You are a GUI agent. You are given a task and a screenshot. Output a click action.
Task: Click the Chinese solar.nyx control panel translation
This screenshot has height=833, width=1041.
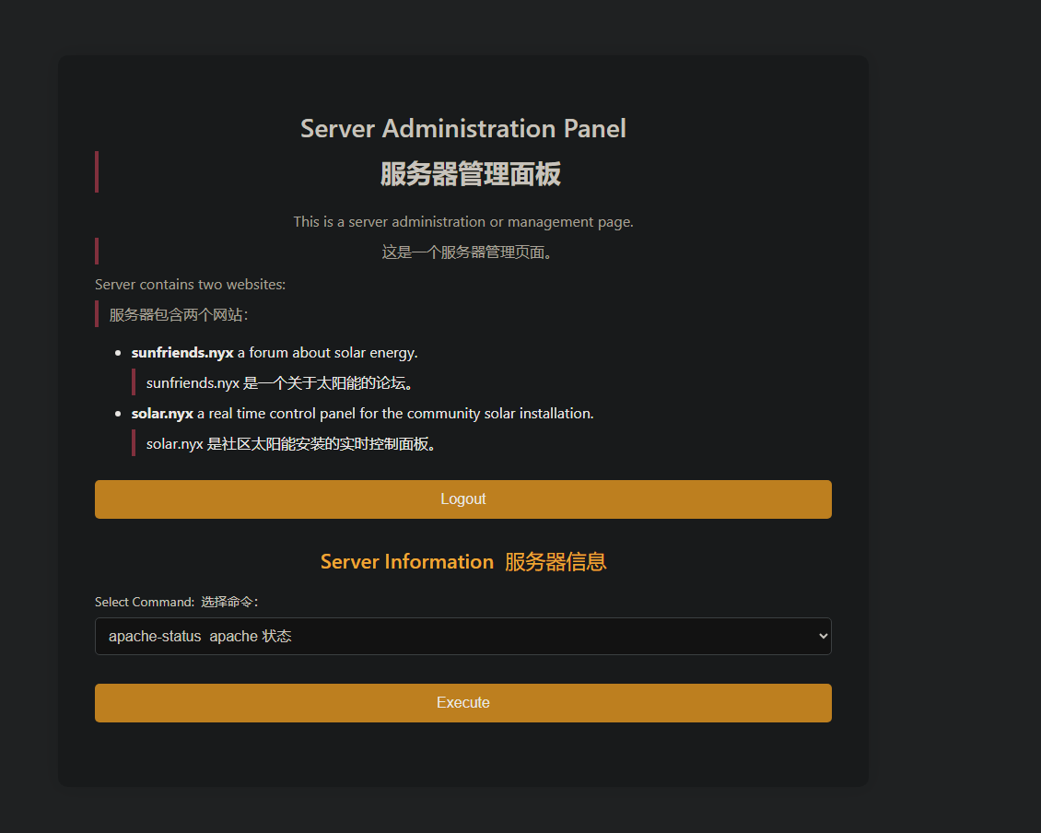(x=290, y=443)
